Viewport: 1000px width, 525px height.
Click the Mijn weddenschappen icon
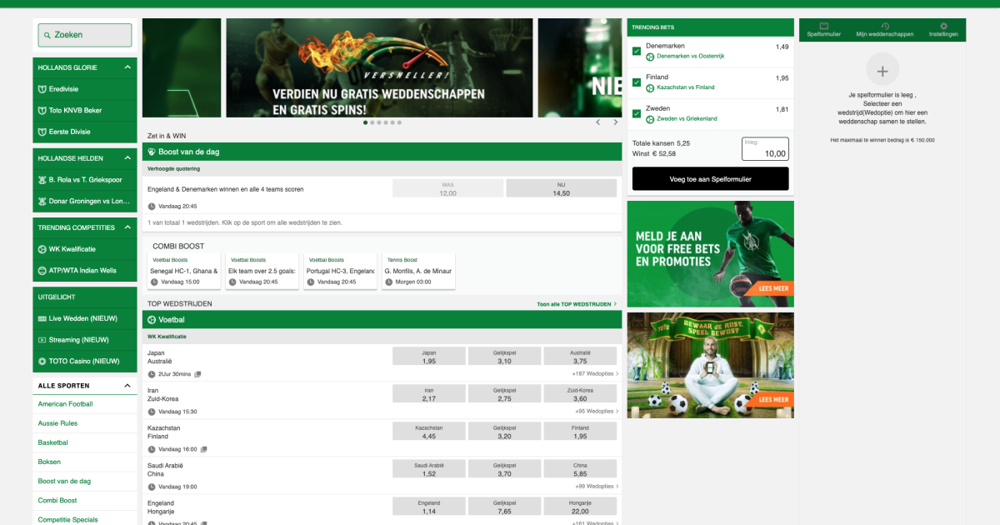click(885, 27)
